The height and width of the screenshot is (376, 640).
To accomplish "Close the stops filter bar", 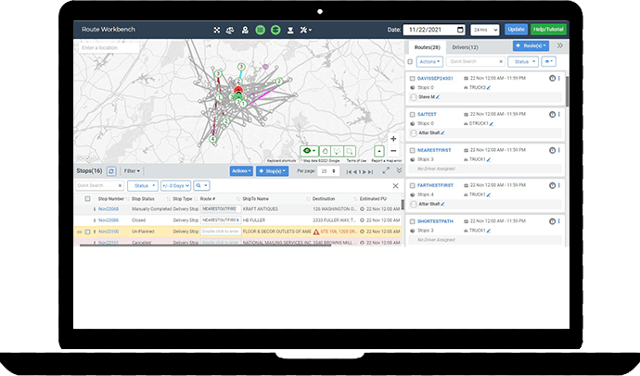I will [396, 185].
